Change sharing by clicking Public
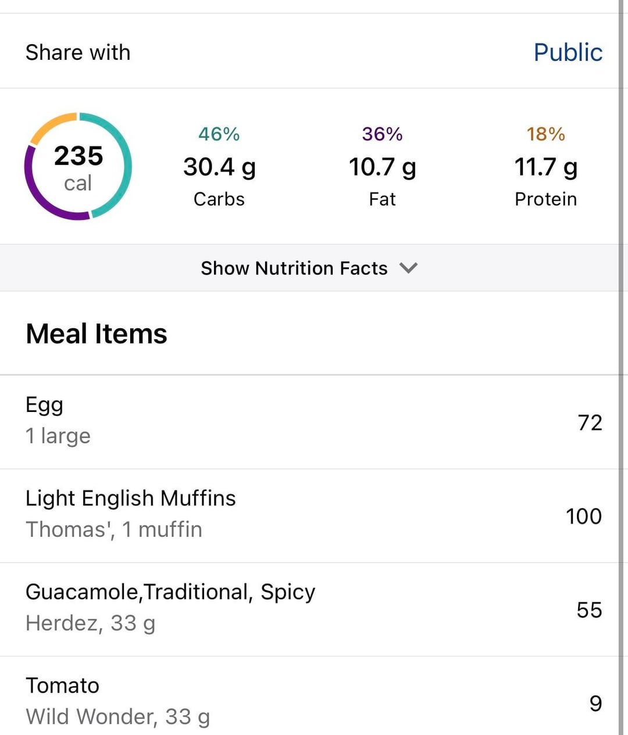 pos(568,52)
